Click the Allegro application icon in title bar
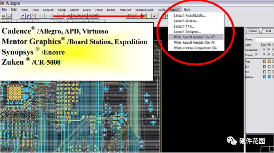274x153 pixels. (2, 3)
